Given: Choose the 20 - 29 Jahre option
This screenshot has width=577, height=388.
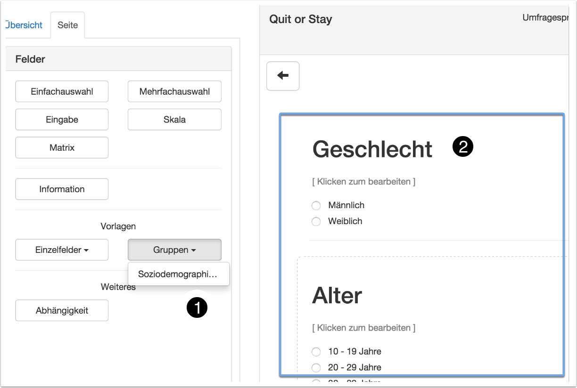Looking at the screenshot, I should [x=316, y=368].
